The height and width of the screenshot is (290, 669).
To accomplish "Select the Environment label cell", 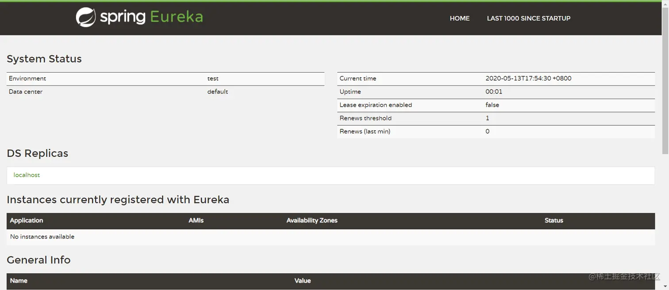I will (27, 78).
